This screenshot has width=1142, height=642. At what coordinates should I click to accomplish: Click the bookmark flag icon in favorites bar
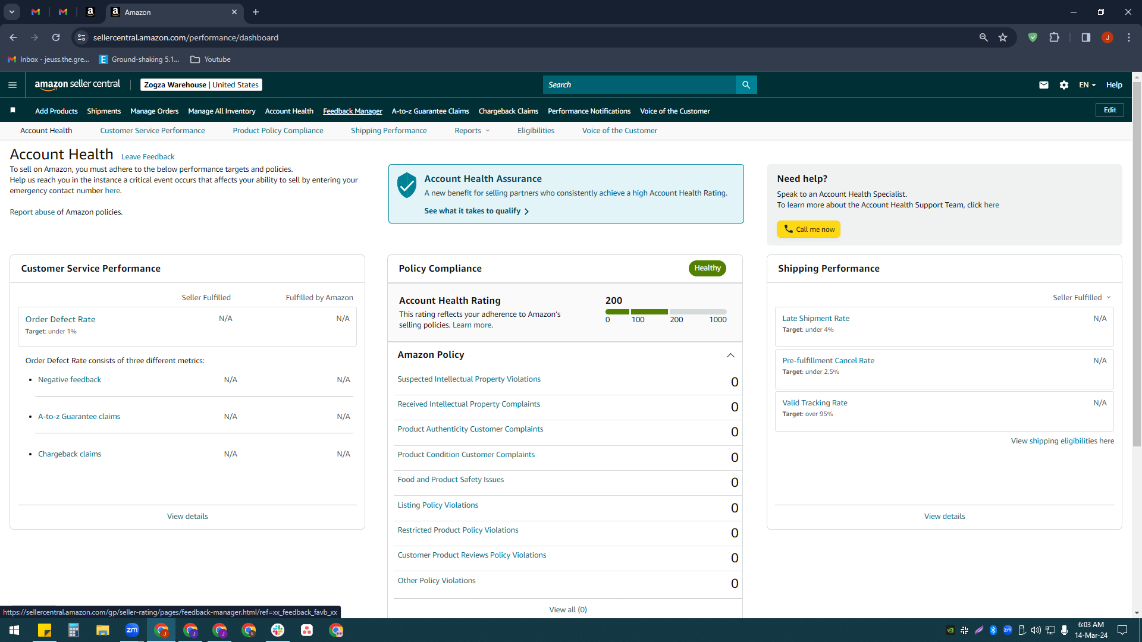pos(12,111)
